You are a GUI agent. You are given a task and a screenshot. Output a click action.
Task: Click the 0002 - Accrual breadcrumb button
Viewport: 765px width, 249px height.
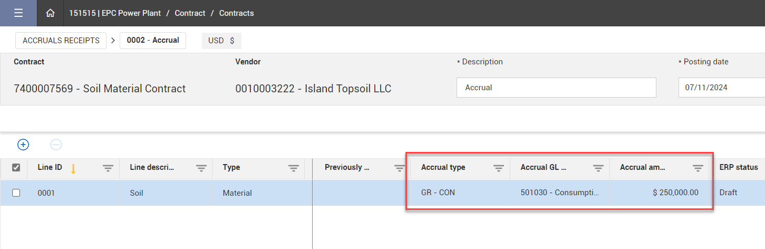coord(153,41)
